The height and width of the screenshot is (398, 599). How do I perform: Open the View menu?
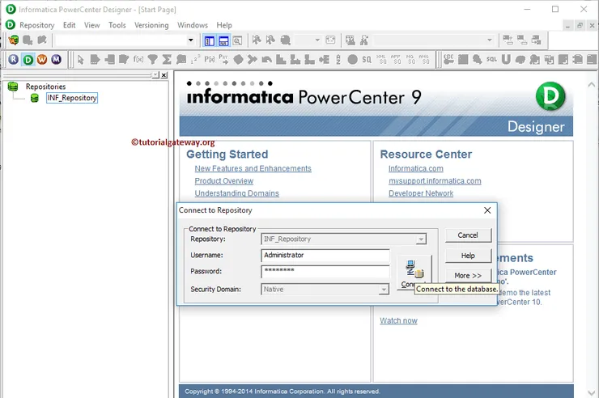[x=91, y=25]
